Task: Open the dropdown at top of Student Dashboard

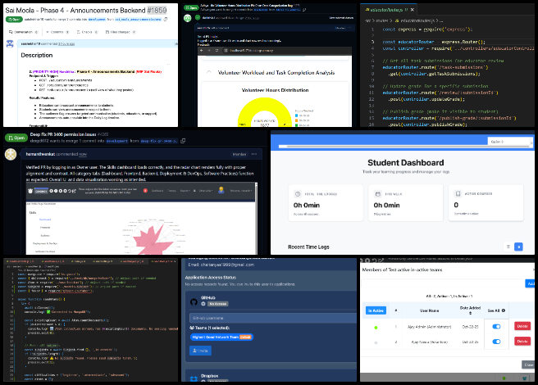Action: click(508, 142)
